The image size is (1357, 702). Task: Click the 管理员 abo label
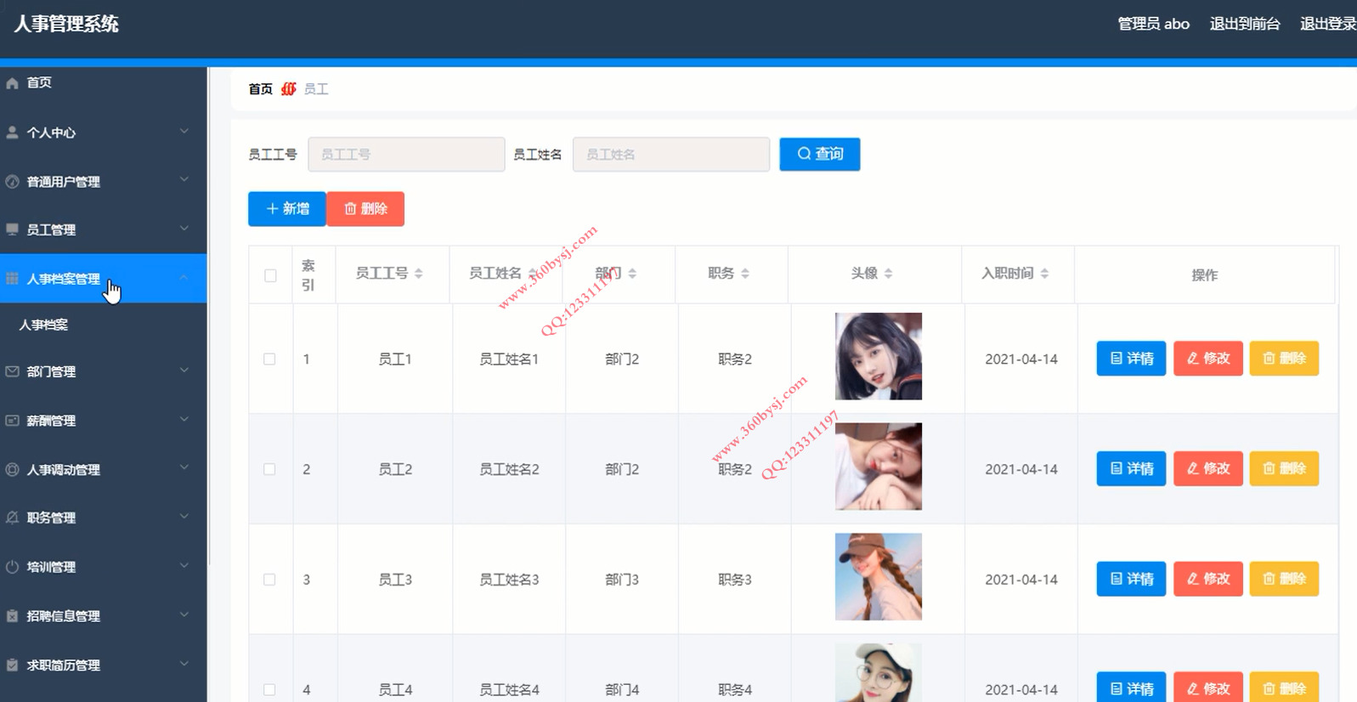click(x=1153, y=24)
